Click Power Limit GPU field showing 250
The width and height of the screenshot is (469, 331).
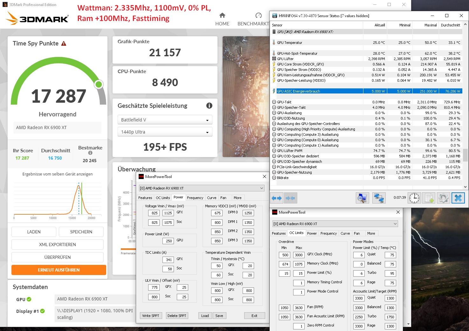[x=168, y=241]
